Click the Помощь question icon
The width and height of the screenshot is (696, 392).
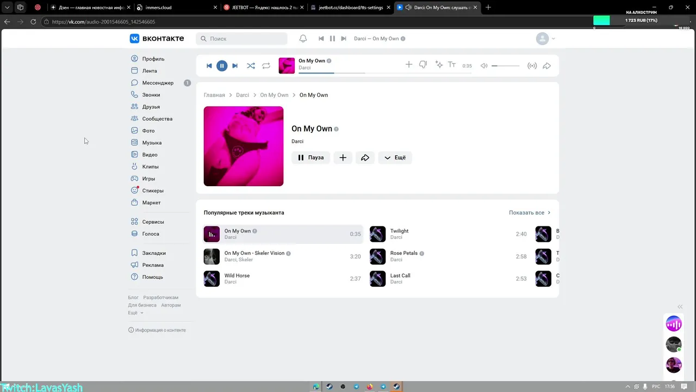pyautogui.click(x=134, y=277)
